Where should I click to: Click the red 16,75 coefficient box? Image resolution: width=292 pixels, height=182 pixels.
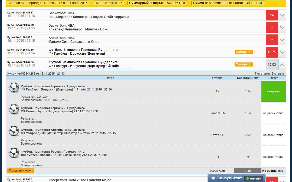272,52
